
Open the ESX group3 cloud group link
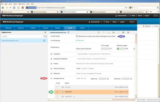80,40
